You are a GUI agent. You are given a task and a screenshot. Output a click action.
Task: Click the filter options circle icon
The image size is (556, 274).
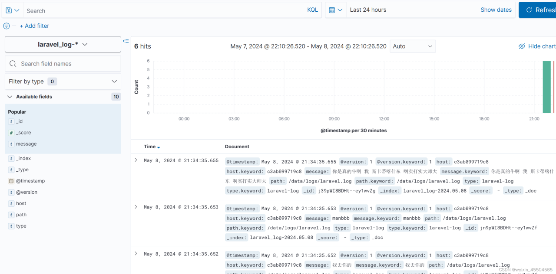7,26
